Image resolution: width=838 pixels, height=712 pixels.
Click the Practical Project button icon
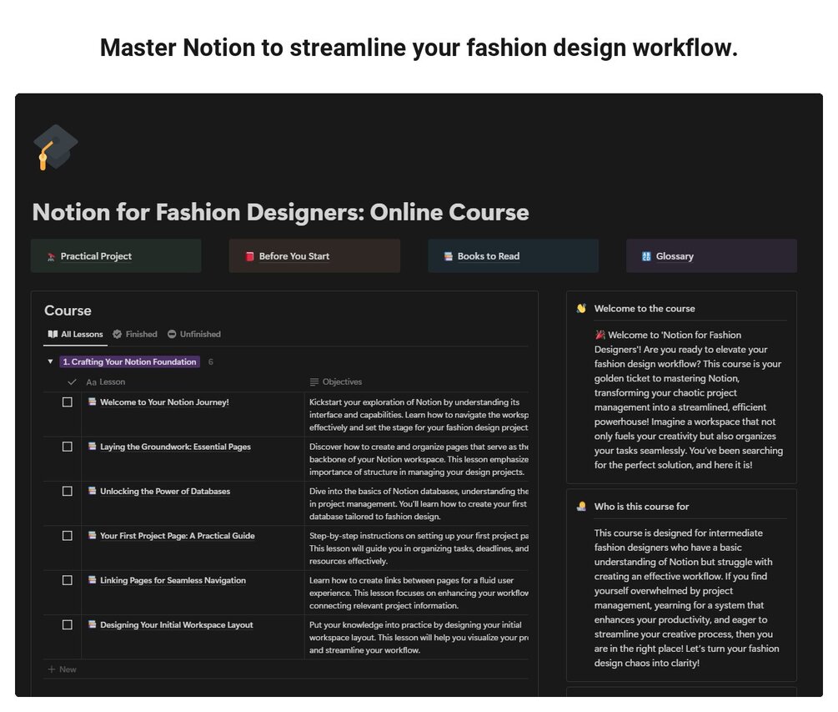pos(52,257)
